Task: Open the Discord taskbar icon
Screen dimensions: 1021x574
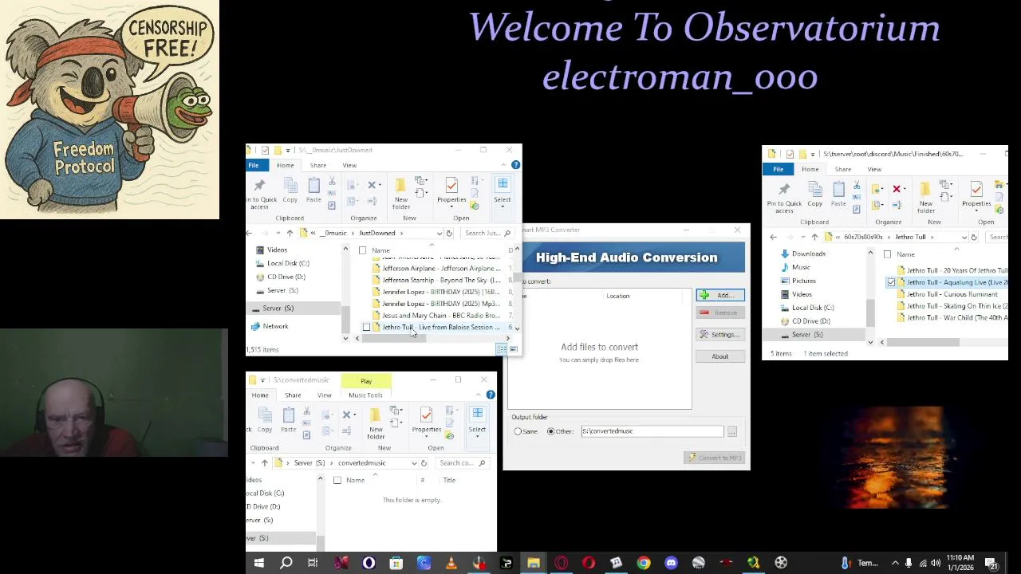Action: pos(671,564)
